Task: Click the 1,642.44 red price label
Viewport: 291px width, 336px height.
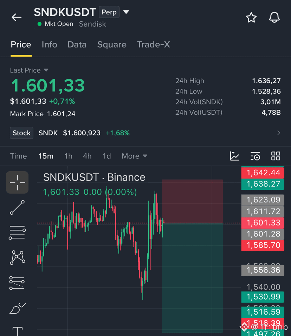Action: tap(263, 173)
